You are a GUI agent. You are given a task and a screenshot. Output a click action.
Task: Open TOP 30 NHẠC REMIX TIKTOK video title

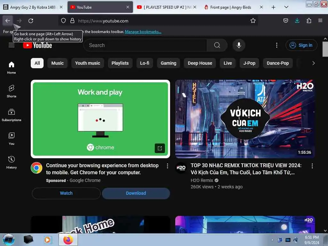coord(246,169)
